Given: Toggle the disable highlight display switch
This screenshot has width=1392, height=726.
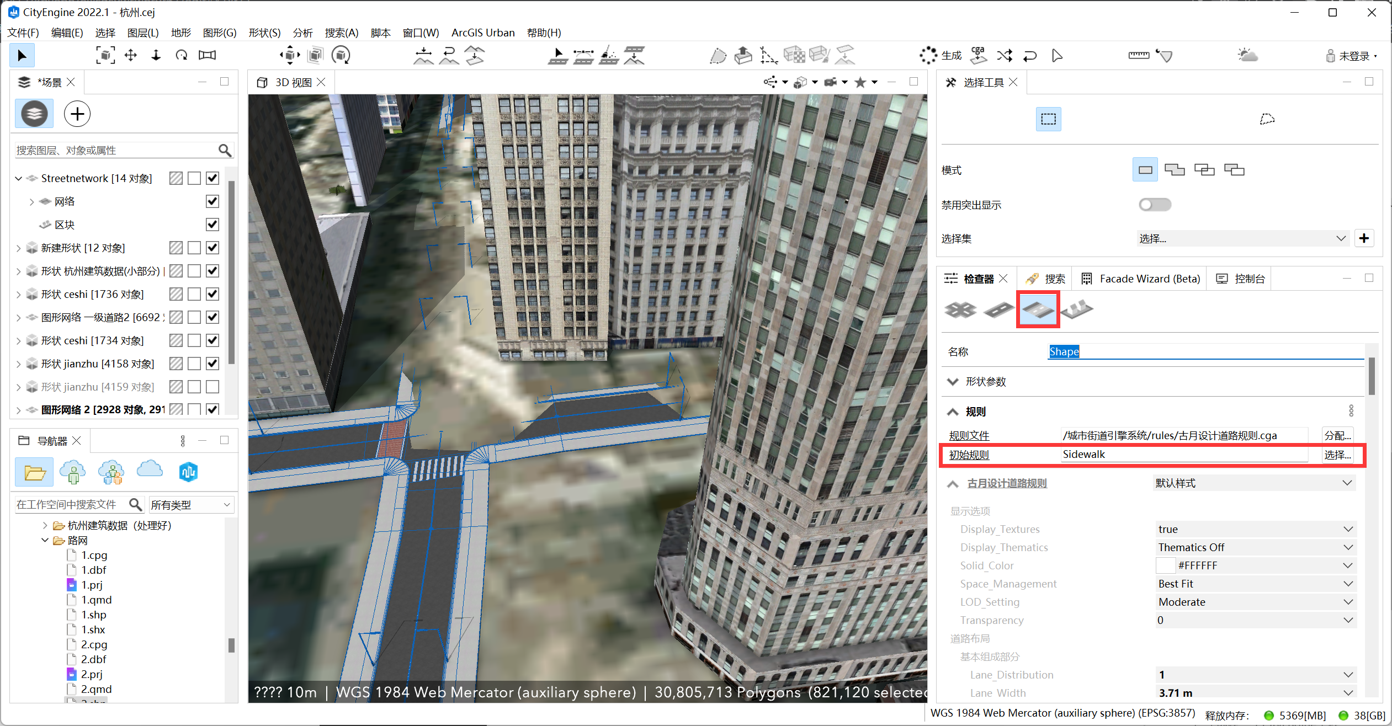Looking at the screenshot, I should click(1155, 205).
